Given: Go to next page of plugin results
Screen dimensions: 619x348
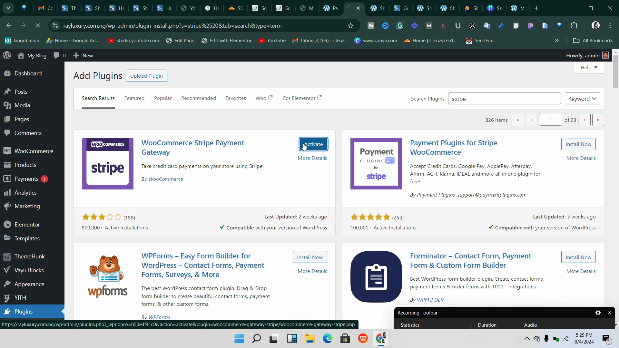Looking at the screenshot, I should point(585,120).
